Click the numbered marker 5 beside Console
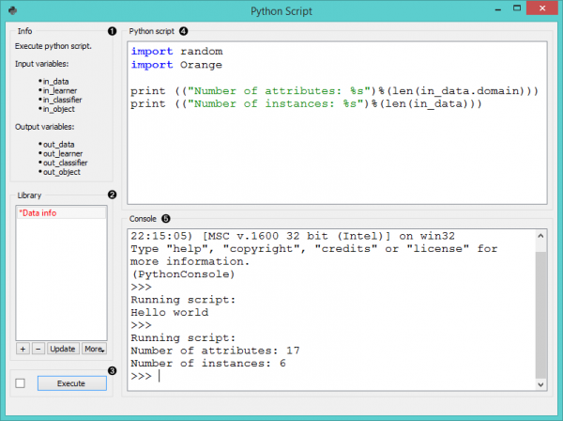Viewport: 563px width, 421px height. pos(166,218)
